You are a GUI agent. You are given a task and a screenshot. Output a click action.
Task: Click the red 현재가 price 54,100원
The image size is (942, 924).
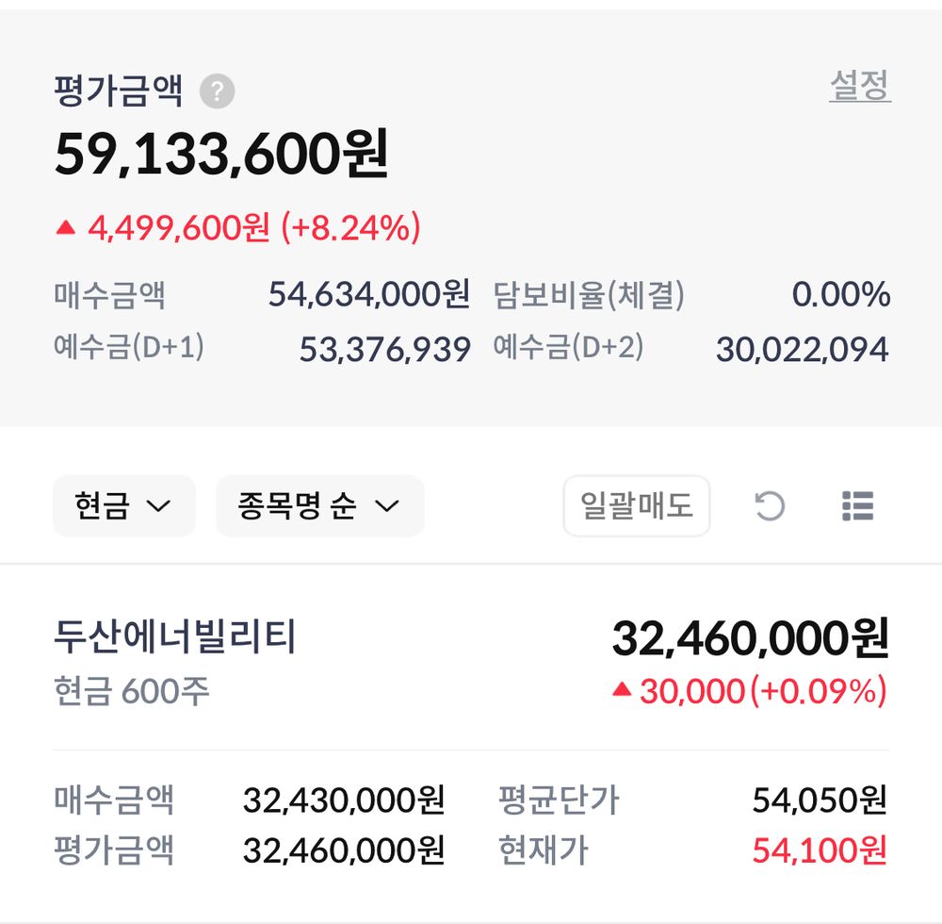pyautogui.click(x=820, y=850)
